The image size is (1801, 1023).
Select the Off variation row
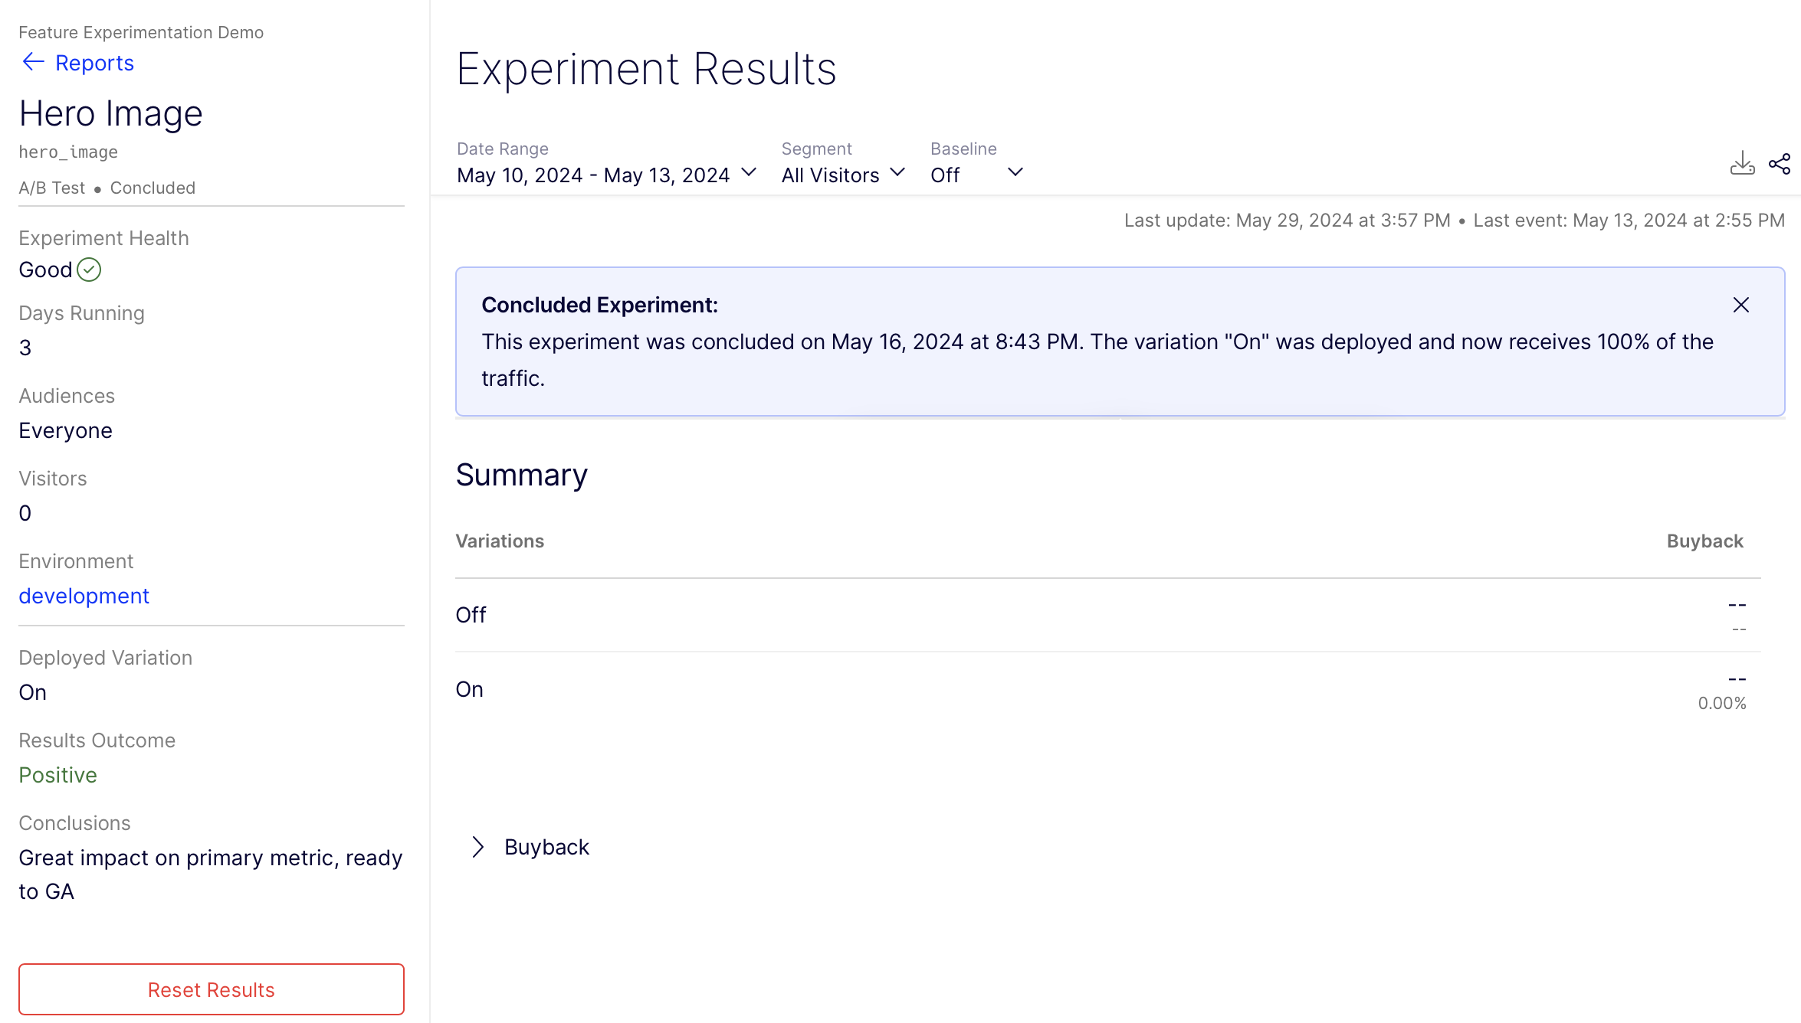pyautogui.click(x=471, y=615)
